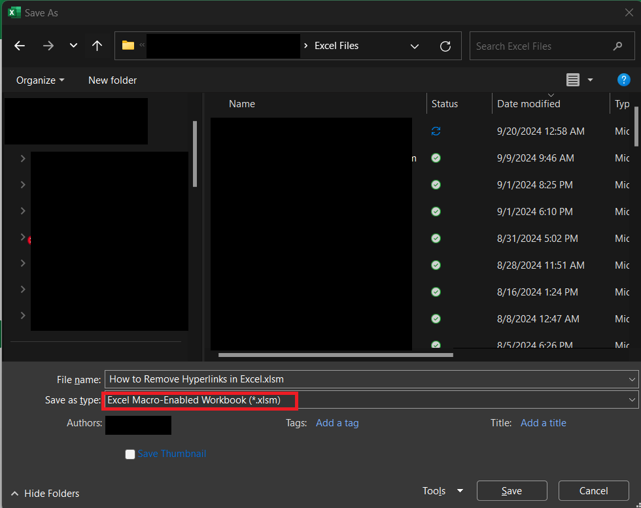Click the search magnifier icon

pos(617,46)
